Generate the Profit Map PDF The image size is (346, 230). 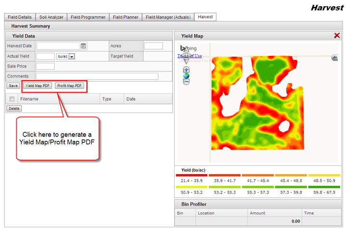click(69, 86)
